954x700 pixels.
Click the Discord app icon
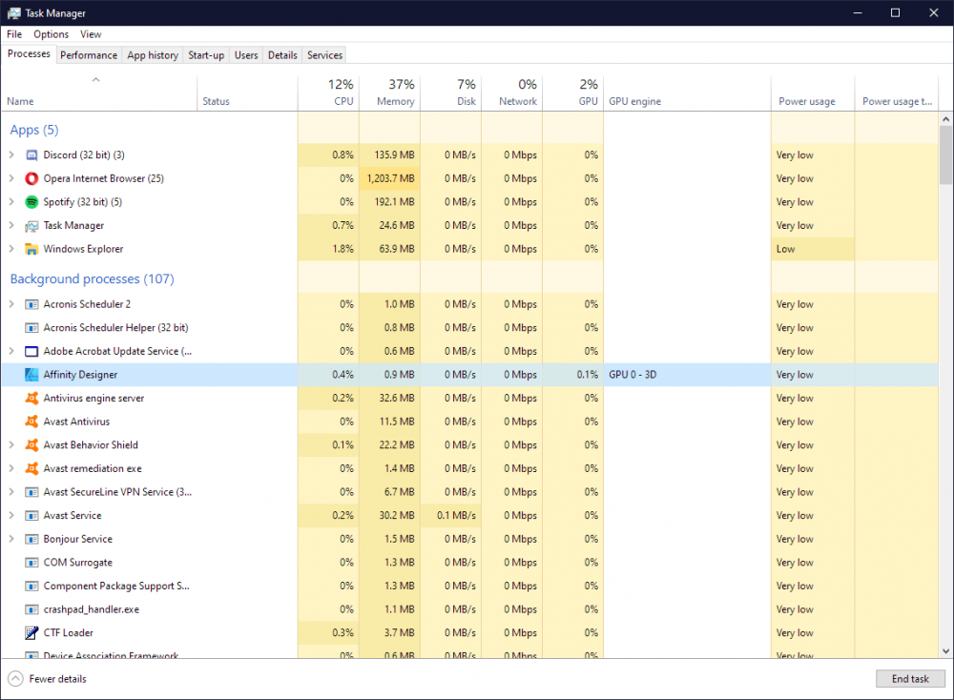31,154
